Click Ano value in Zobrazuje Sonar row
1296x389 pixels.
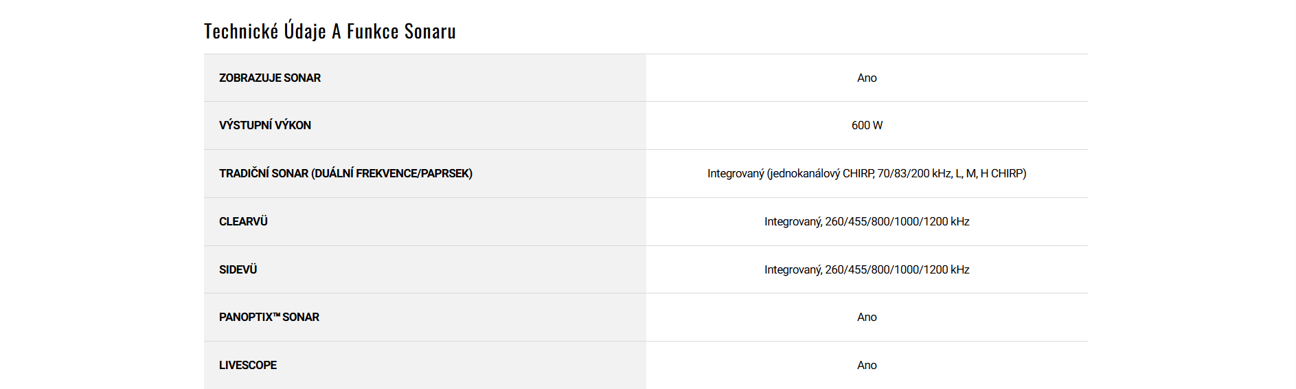(867, 78)
